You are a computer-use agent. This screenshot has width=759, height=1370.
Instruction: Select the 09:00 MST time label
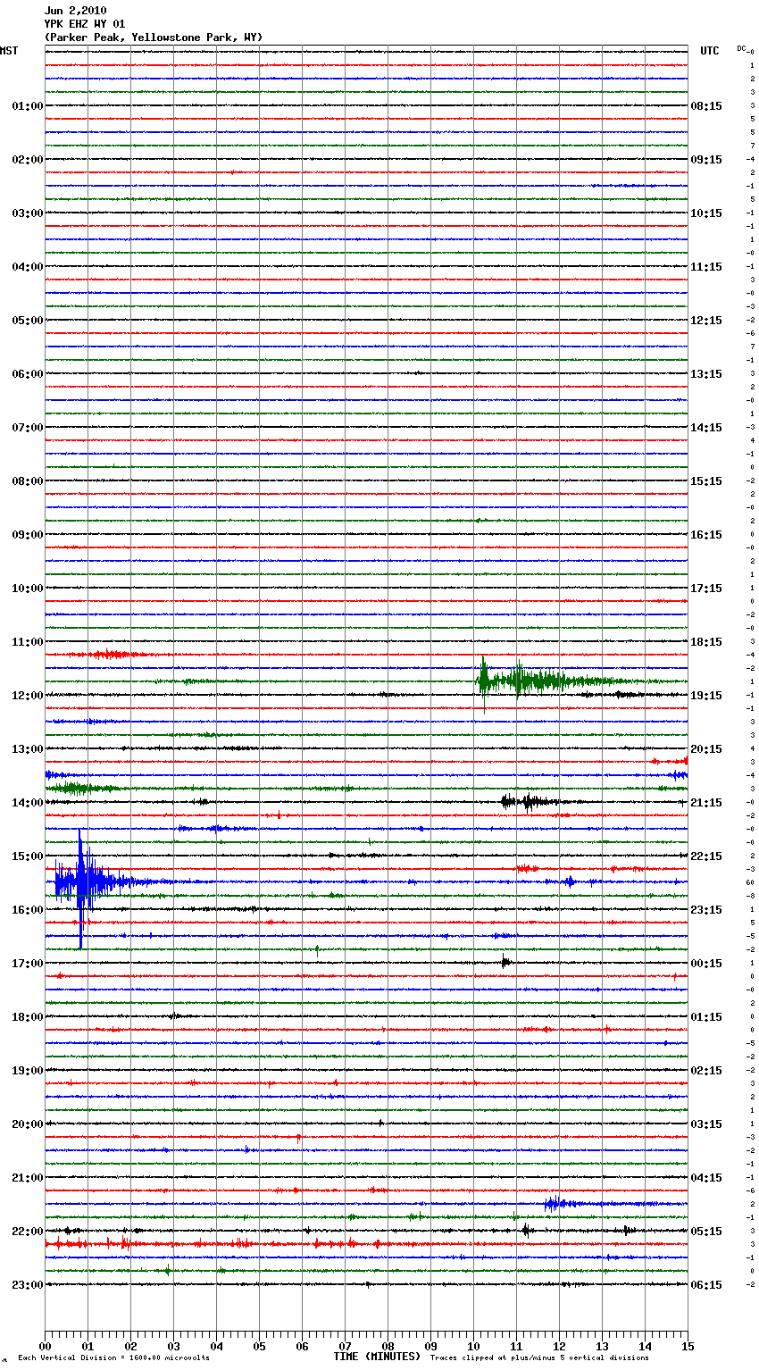[x=28, y=535]
